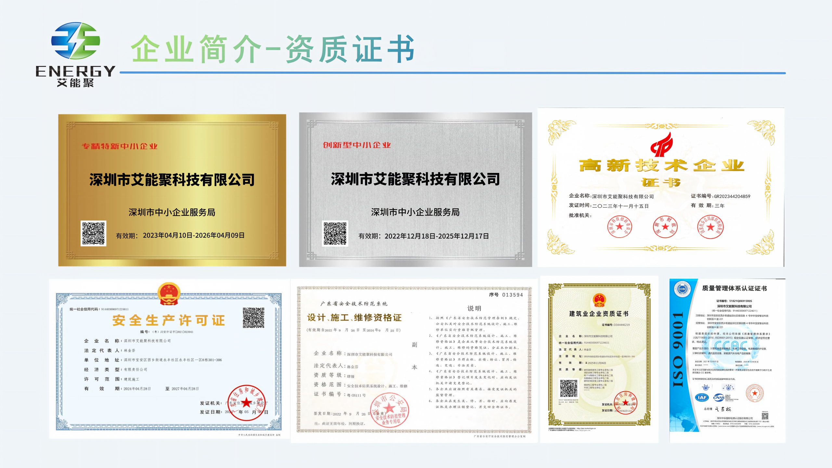
Task: Click the 深圳市公安局 red seal
Action: (x=389, y=409)
